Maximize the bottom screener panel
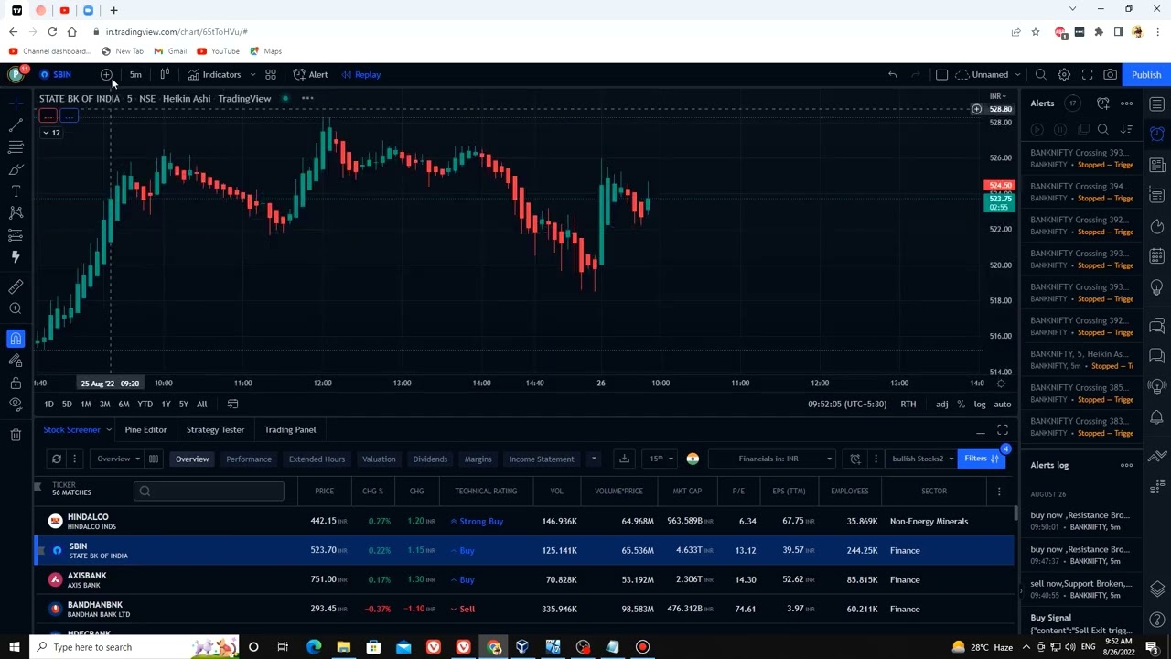The image size is (1171, 659). [x=1003, y=430]
